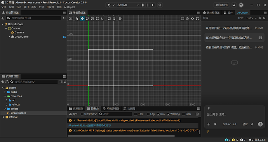This screenshot has width=268, height=142.
Task: Select the move gizmo tool
Action: click(x=82, y=19)
